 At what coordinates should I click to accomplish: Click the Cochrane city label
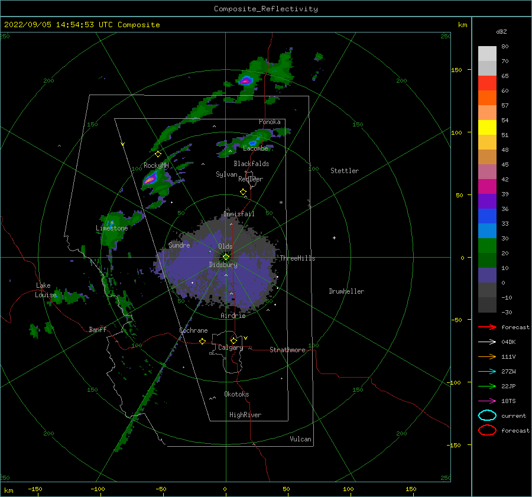tap(193, 330)
